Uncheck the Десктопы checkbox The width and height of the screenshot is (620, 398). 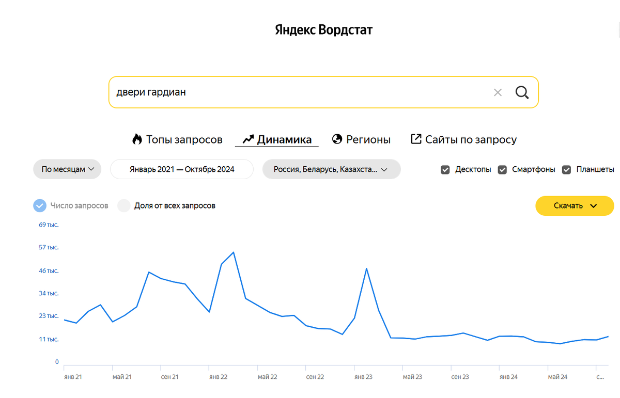pos(445,169)
